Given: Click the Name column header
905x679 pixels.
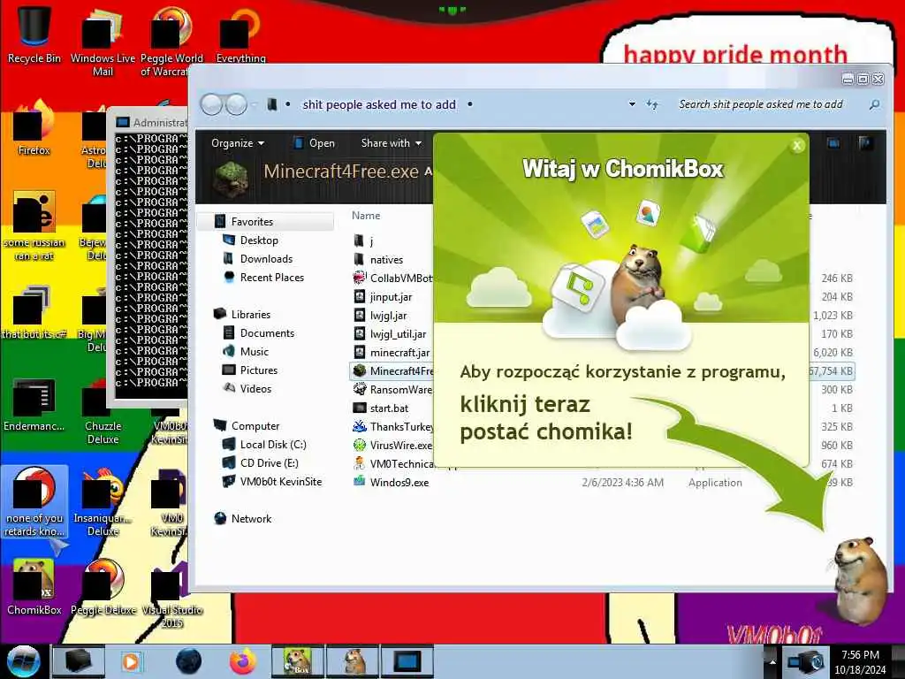Looking at the screenshot, I should (x=366, y=216).
